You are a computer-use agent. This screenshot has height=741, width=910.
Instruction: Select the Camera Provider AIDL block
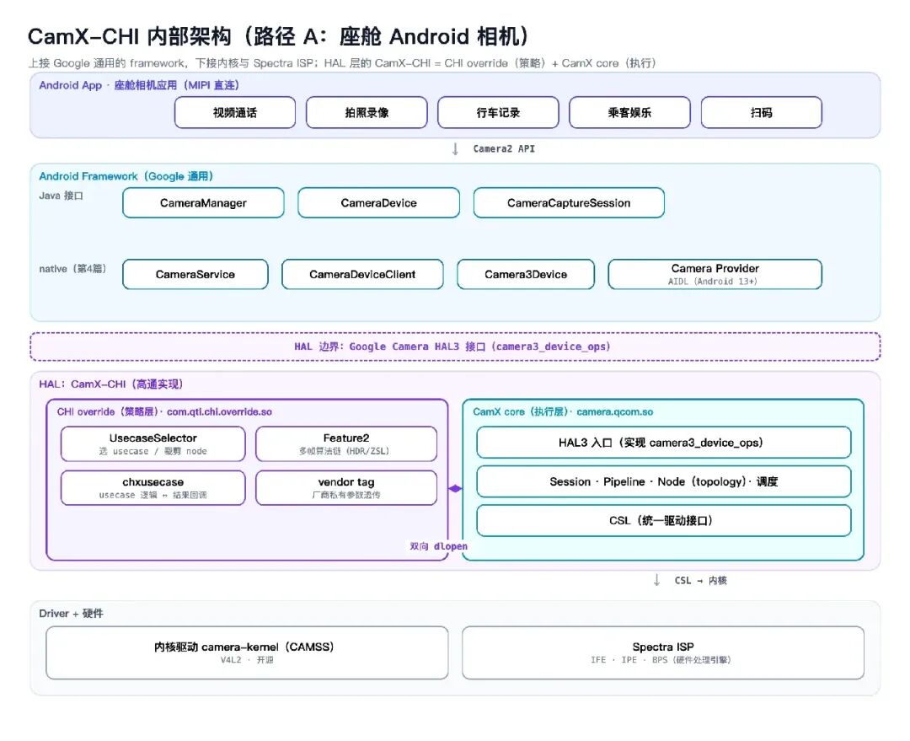click(x=715, y=274)
